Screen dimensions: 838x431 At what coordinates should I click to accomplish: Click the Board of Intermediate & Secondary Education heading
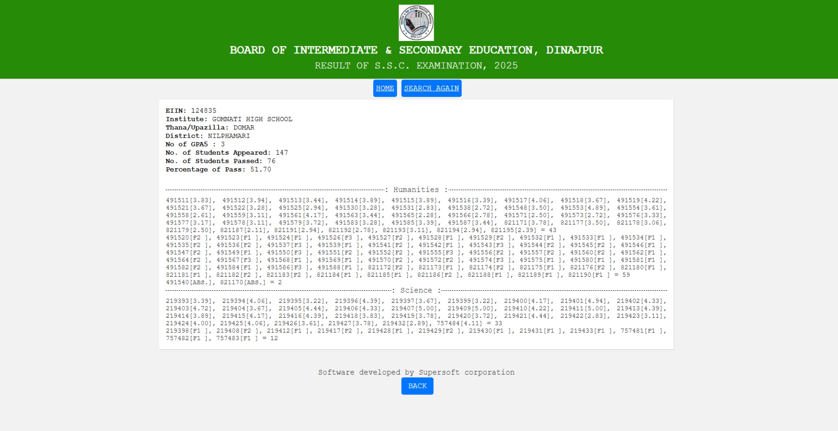[x=416, y=50]
